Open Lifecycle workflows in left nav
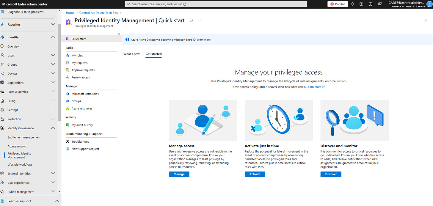The image size is (433, 206). 20,164
